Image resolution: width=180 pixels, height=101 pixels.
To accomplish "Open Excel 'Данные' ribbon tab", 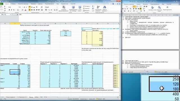I will click(x=40, y=4).
